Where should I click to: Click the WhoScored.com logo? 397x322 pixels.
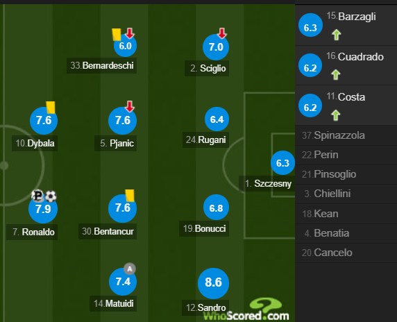pos(246,310)
